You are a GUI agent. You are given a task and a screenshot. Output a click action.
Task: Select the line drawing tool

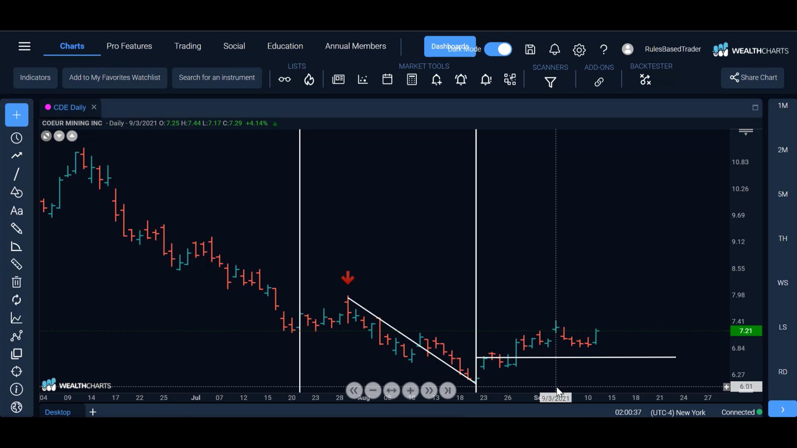click(17, 174)
